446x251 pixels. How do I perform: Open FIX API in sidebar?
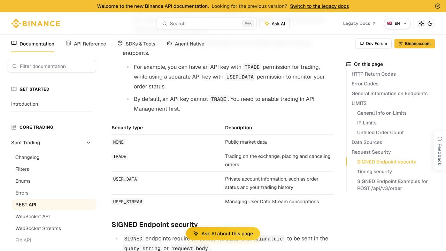23,240
